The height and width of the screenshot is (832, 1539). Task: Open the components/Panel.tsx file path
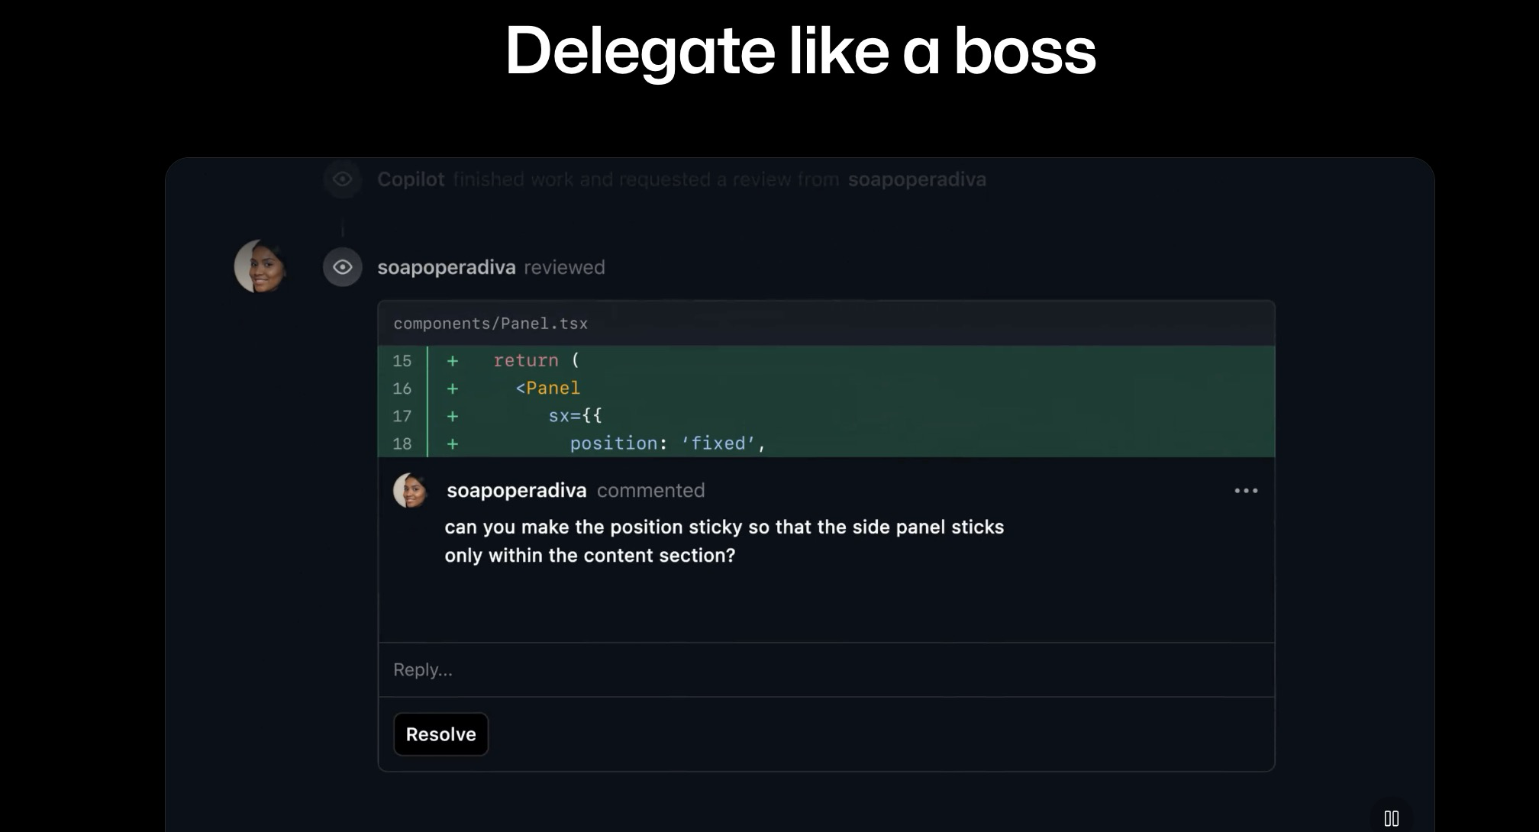pyautogui.click(x=491, y=324)
